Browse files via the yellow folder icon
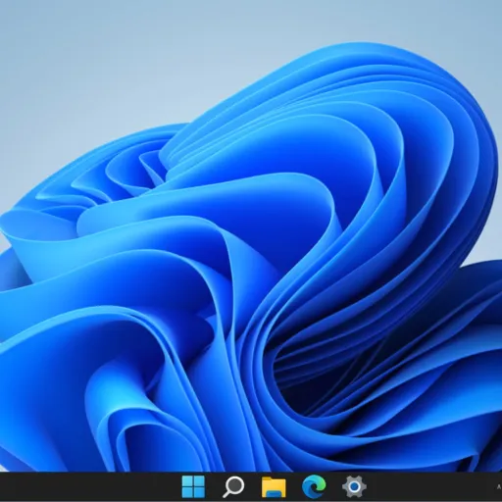 274,487
